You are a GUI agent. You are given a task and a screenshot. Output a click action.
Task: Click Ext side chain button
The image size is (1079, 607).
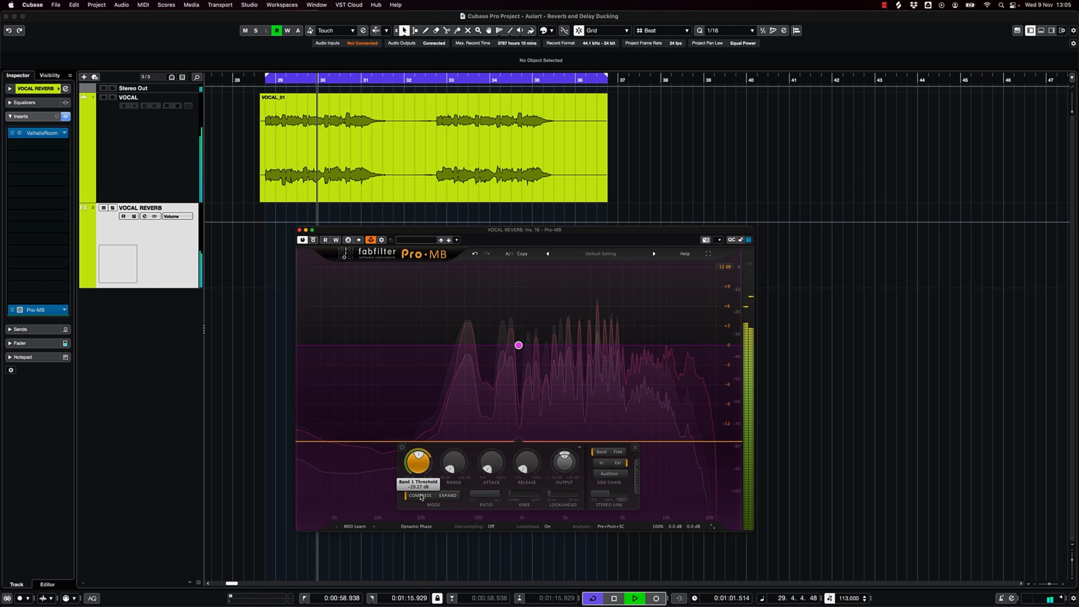[617, 463]
